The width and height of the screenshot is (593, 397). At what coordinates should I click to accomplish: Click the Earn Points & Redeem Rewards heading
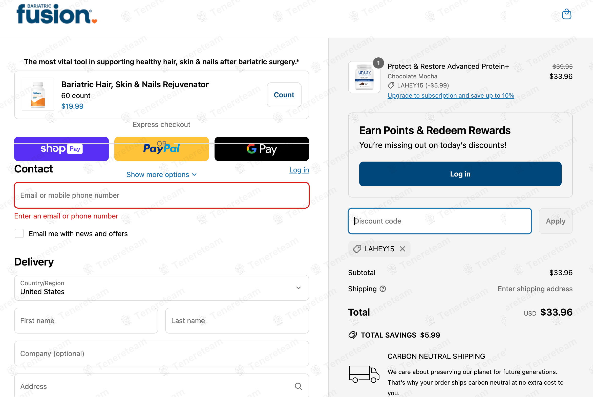435,130
